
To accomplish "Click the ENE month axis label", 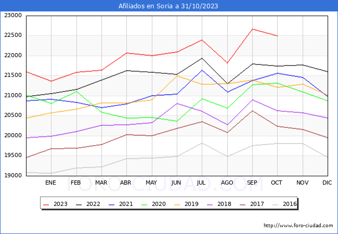I will (x=50, y=183).
